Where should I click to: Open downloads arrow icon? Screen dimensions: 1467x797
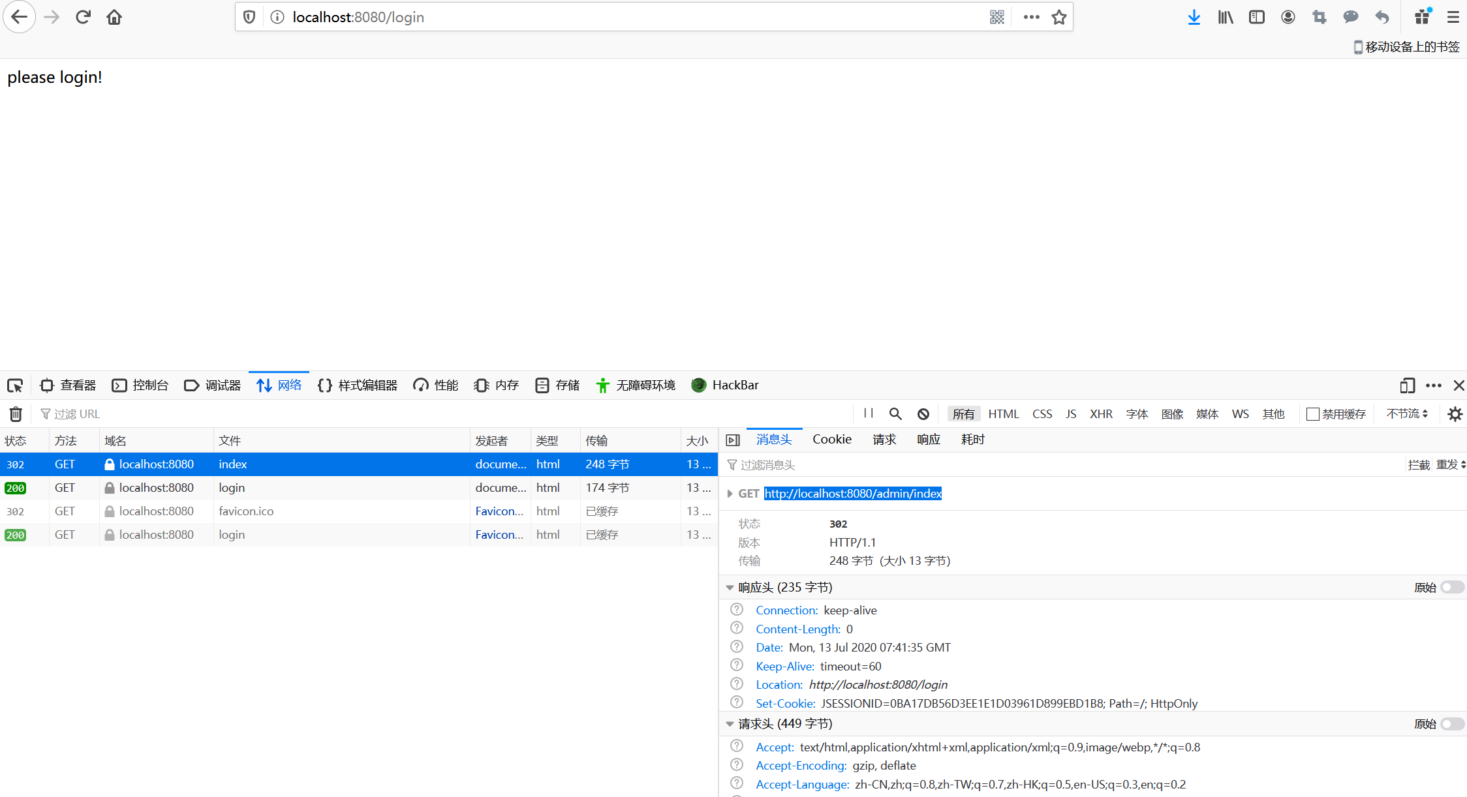click(x=1194, y=17)
